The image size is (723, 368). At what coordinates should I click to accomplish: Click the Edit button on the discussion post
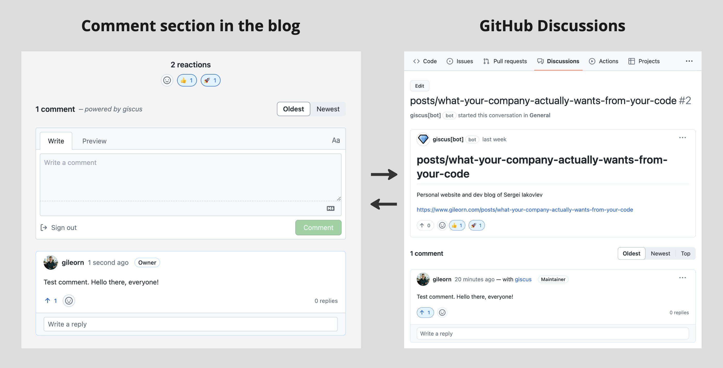[x=419, y=85]
